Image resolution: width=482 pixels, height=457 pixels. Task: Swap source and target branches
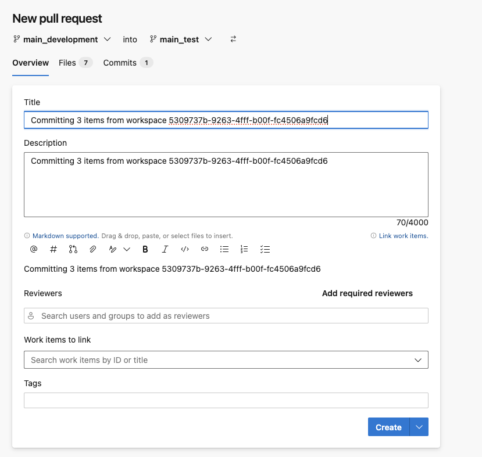tap(233, 39)
